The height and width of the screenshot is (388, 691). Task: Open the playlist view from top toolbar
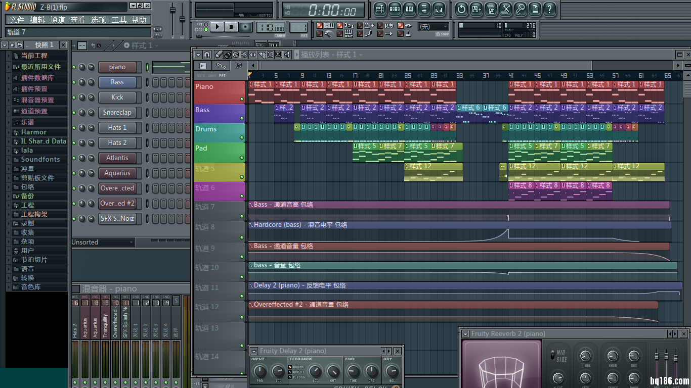coord(380,9)
